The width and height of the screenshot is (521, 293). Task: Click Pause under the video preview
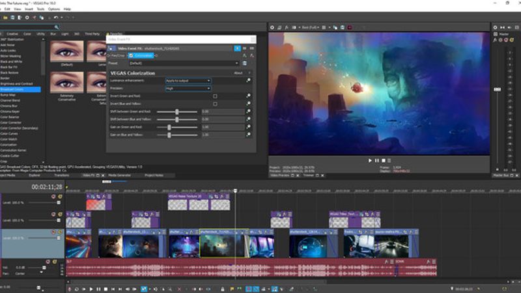click(x=377, y=160)
